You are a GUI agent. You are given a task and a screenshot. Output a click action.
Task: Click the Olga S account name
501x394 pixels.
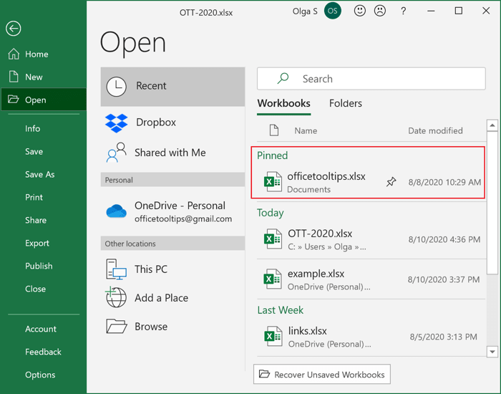tap(305, 11)
